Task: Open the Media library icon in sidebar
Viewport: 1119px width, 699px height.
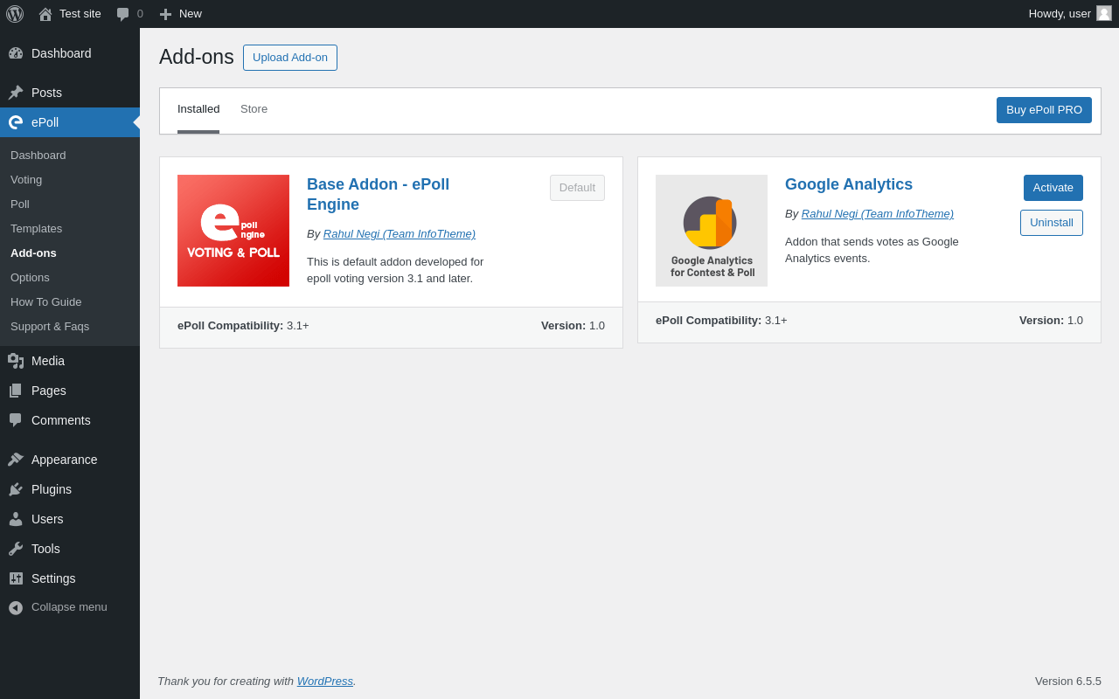Action: [x=16, y=361]
